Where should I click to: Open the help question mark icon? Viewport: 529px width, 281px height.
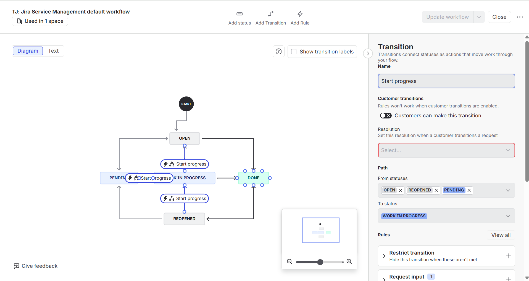coord(278,52)
